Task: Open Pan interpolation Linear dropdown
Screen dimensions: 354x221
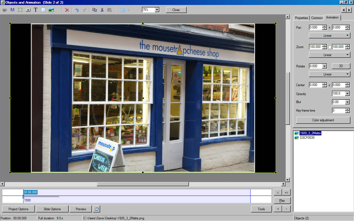Action: pos(330,36)
